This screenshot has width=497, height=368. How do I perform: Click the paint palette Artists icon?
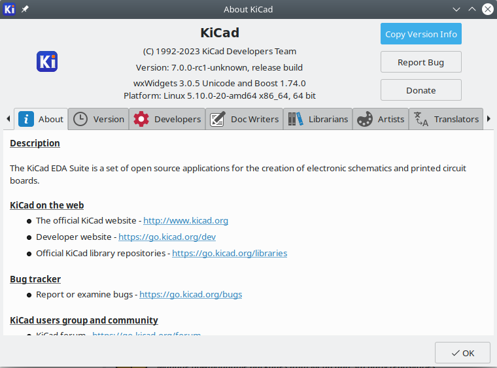(x=365, y=119)
